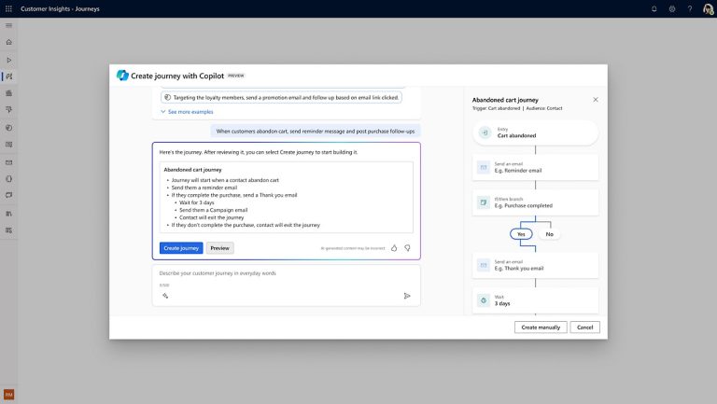
Task: Click the Purchase completed branch icon
Action: (484, 202)
